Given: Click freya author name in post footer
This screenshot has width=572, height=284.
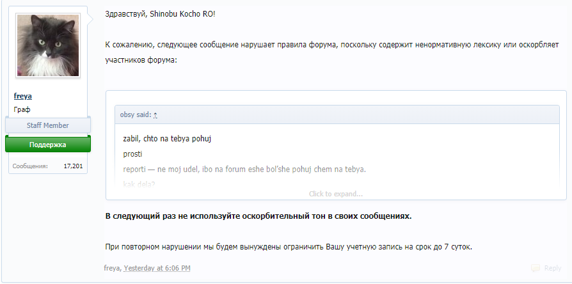Looking at the screenshot, I should click(x=112, y=268).
